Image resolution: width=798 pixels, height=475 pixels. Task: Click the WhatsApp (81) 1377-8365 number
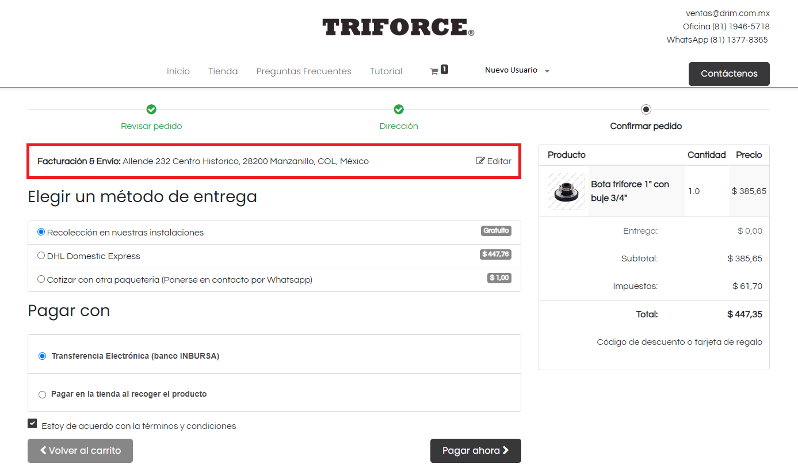tap(717, 40)
